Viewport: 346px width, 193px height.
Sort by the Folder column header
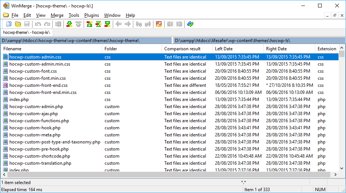(132, 49)
